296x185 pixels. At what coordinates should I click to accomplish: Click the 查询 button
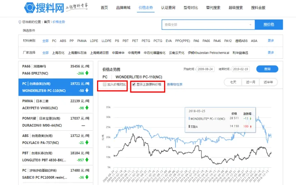pos(267,69)
